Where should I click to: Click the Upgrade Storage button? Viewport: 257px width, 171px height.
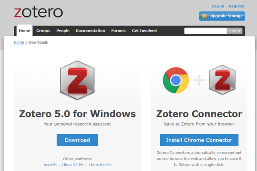(x=222, y=16)
